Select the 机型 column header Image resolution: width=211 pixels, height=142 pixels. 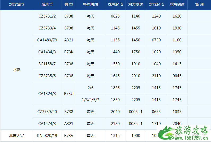pyautogui.click(x=69, y=5)
